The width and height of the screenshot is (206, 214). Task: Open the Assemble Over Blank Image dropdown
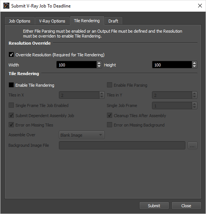pyautogui.click(x=82, y=135)
